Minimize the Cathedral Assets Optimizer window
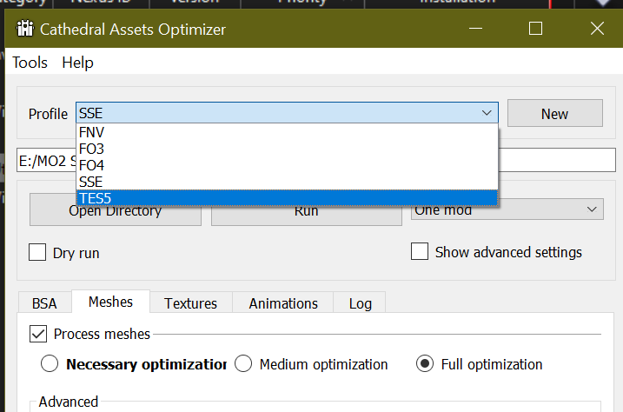Screen dimensions: 623x412 pyautogui.click(x=475, y=29)
